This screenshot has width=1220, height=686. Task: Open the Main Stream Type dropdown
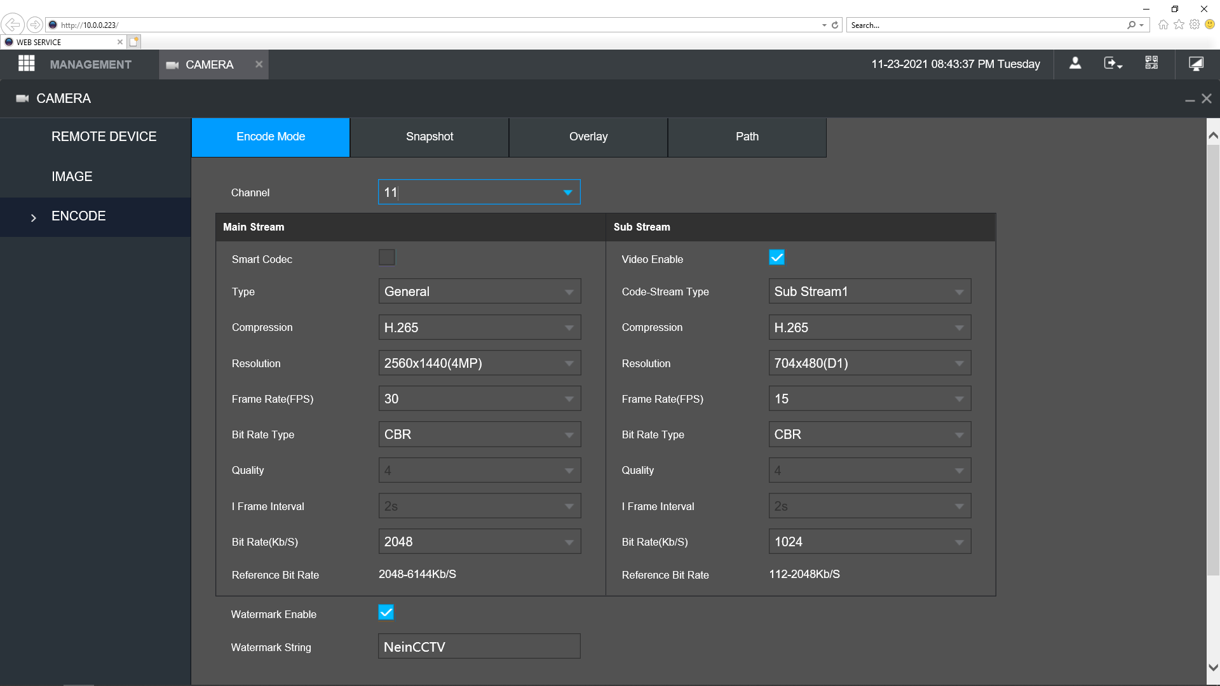(480, 292)
